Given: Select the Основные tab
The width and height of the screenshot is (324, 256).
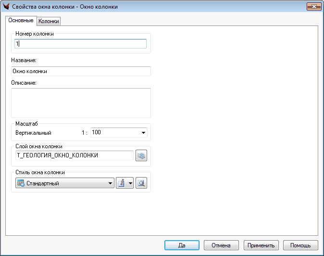Looking at the screenshot, I should (x=21, y=21).
